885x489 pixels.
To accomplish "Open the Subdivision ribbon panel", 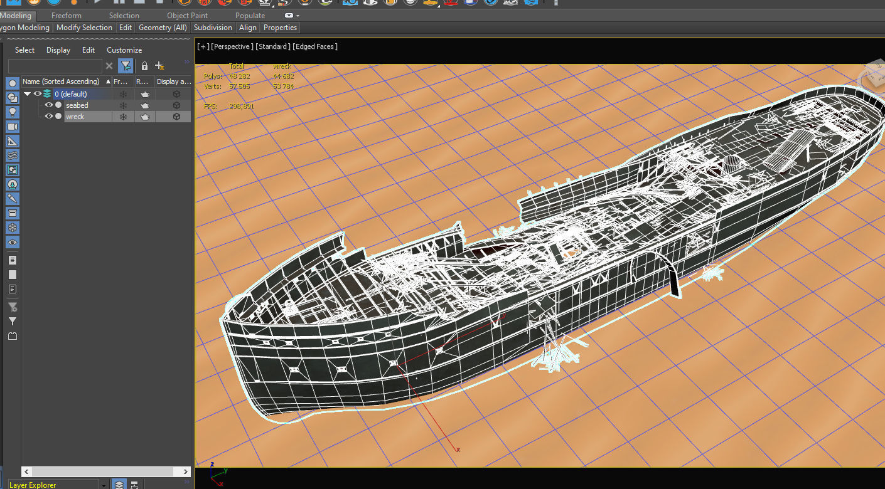I will click(213, 28).
